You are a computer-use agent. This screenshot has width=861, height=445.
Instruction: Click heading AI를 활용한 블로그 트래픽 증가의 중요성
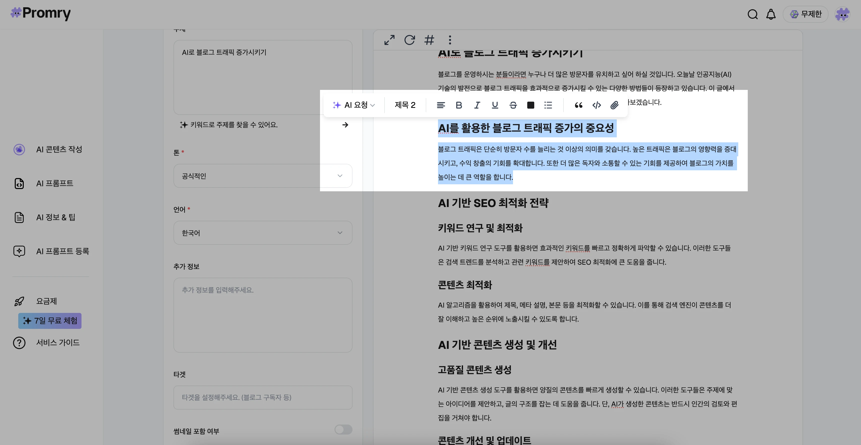pyautogui.click(x=526, y=128)
